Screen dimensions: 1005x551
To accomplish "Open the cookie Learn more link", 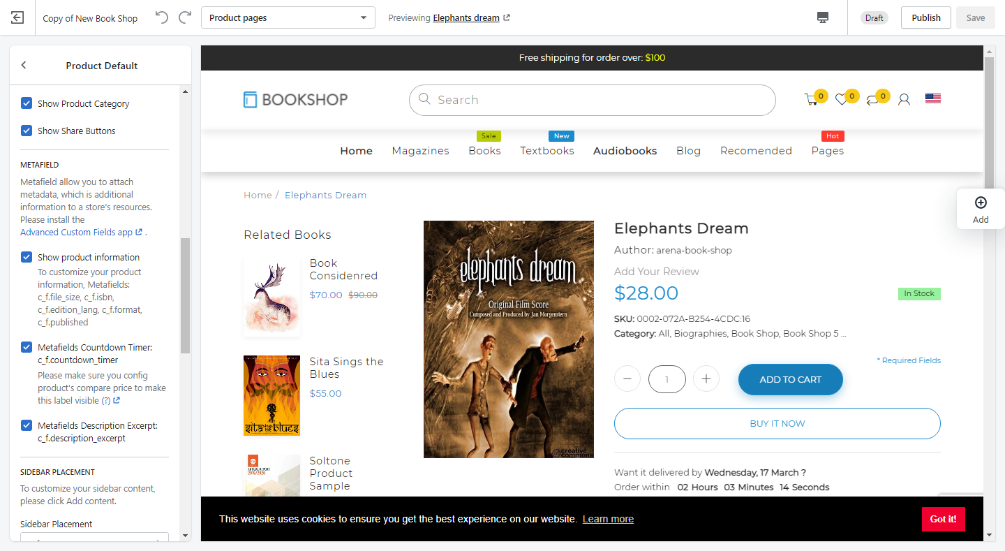I will click(x=608, y=519).
